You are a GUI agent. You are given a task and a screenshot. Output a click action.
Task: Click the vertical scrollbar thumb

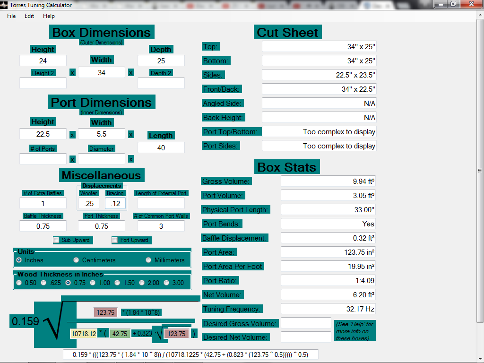click(x=480, y=170)
